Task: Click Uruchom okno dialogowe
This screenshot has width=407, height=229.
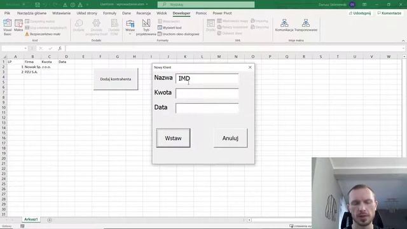Action: [x=179, y=34]
